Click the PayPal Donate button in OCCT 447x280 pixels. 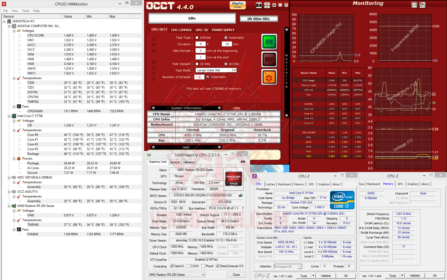click(x=238, y=5)
